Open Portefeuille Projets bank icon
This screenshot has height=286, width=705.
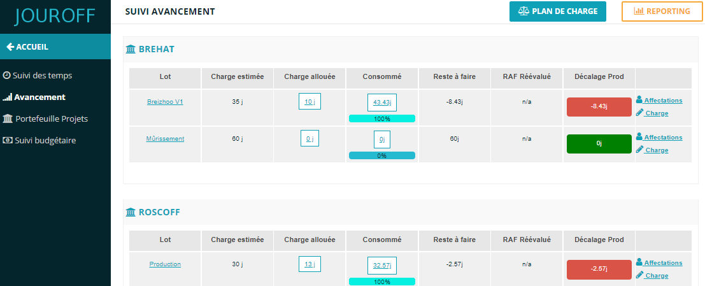[x=8, y=118]
